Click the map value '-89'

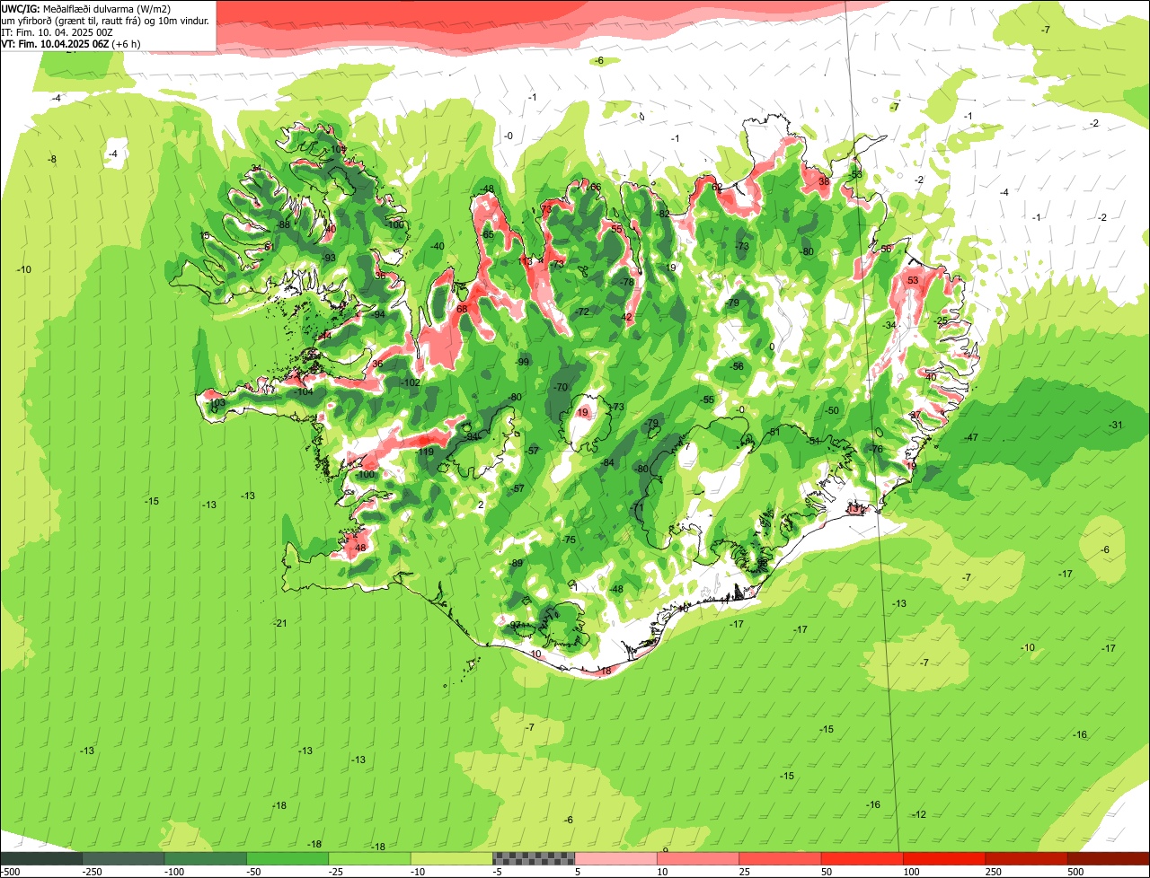coord(516,563)
